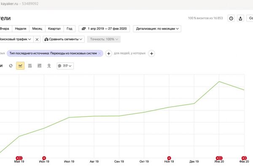Select the Год period tab

click(x=70, y=29)
